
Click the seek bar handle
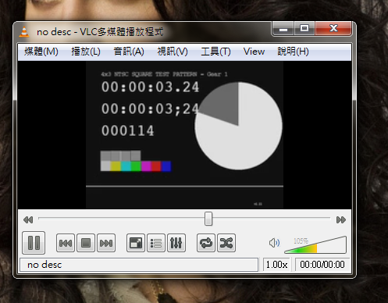[208, 219]
